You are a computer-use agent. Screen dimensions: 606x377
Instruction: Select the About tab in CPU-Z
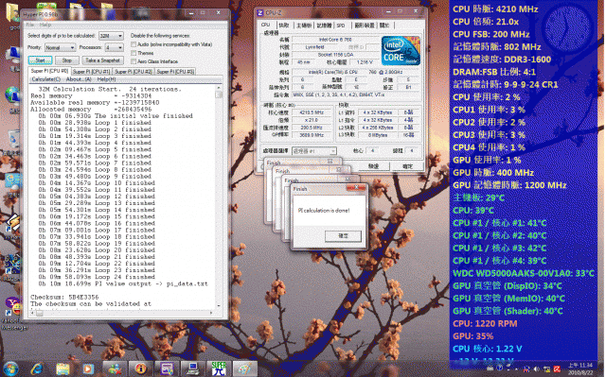(384, 26)
